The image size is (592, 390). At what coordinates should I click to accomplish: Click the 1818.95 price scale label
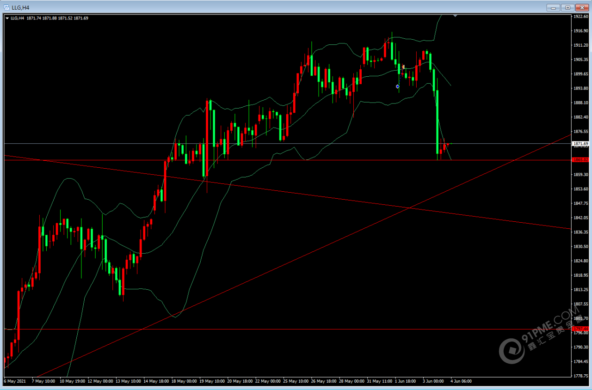pos(580,275)
